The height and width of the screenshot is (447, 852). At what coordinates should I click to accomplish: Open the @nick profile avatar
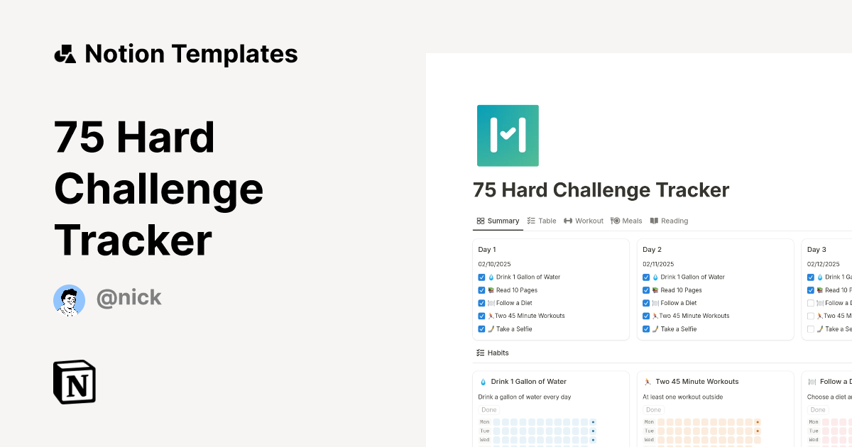(x=70, y=299)
